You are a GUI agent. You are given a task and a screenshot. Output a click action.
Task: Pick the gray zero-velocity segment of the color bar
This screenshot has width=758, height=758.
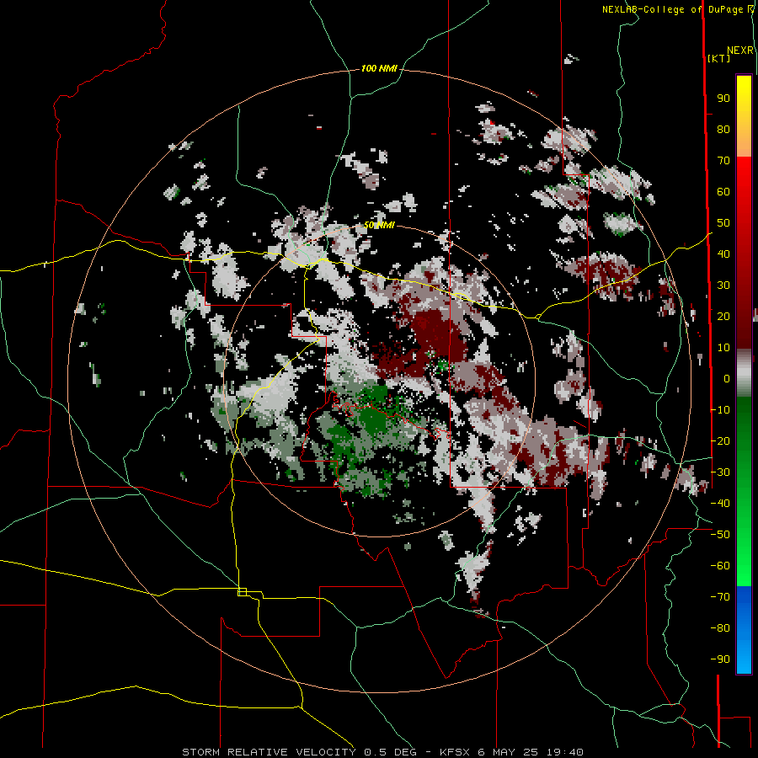[744, 373]
